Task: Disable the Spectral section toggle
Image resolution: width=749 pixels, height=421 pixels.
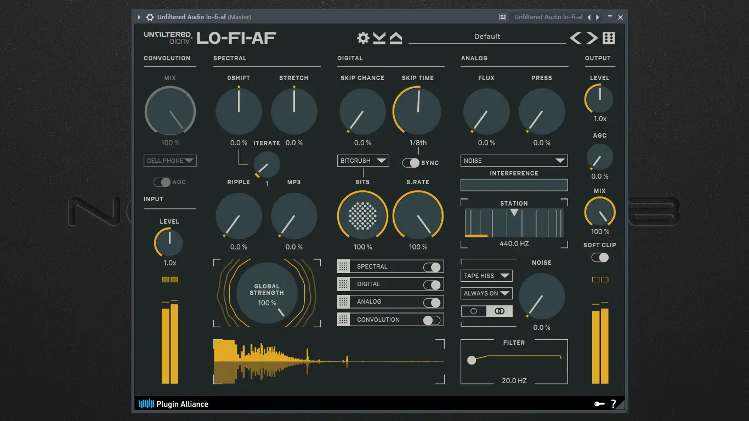Action: (x=432, y=267)
